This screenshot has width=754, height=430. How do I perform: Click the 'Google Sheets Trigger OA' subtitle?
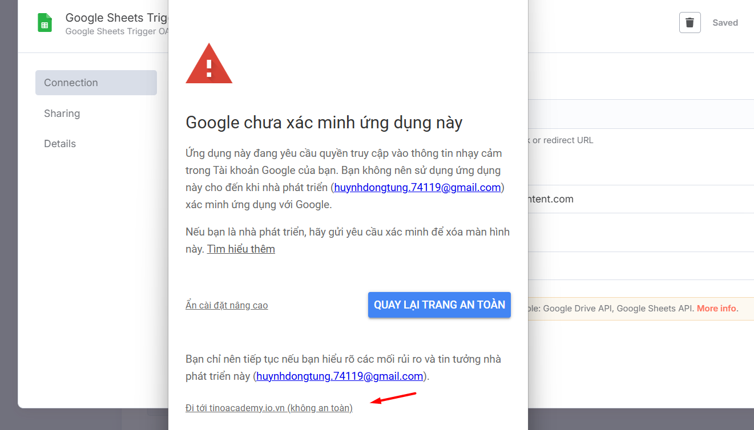coord(118,31)
